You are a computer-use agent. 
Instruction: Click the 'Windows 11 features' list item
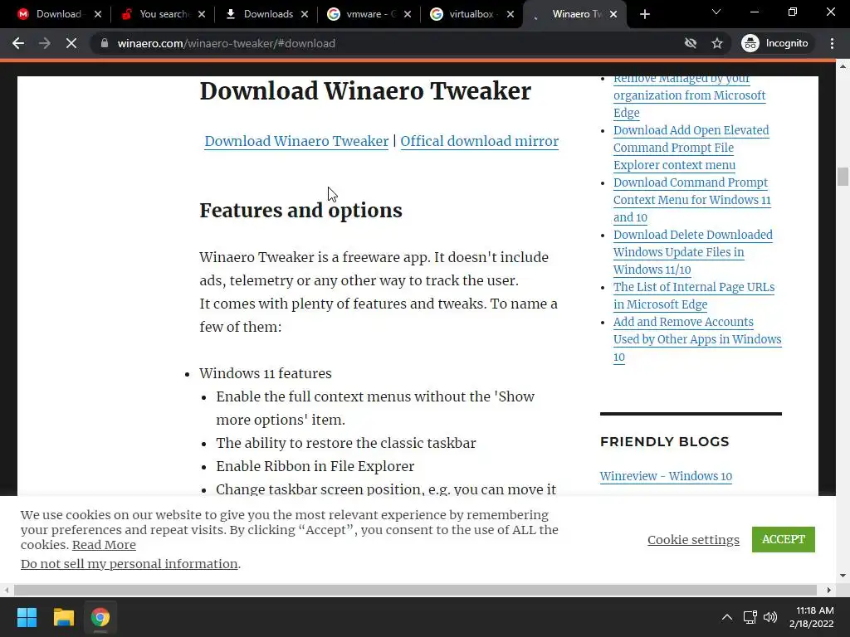point(265,373)
